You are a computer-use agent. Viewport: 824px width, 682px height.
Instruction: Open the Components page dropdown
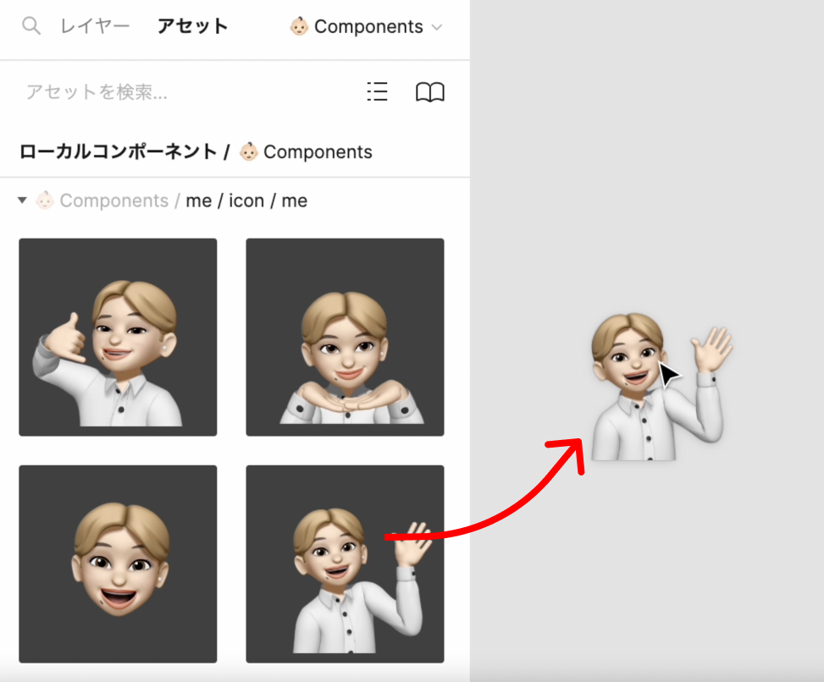point(367,26)
